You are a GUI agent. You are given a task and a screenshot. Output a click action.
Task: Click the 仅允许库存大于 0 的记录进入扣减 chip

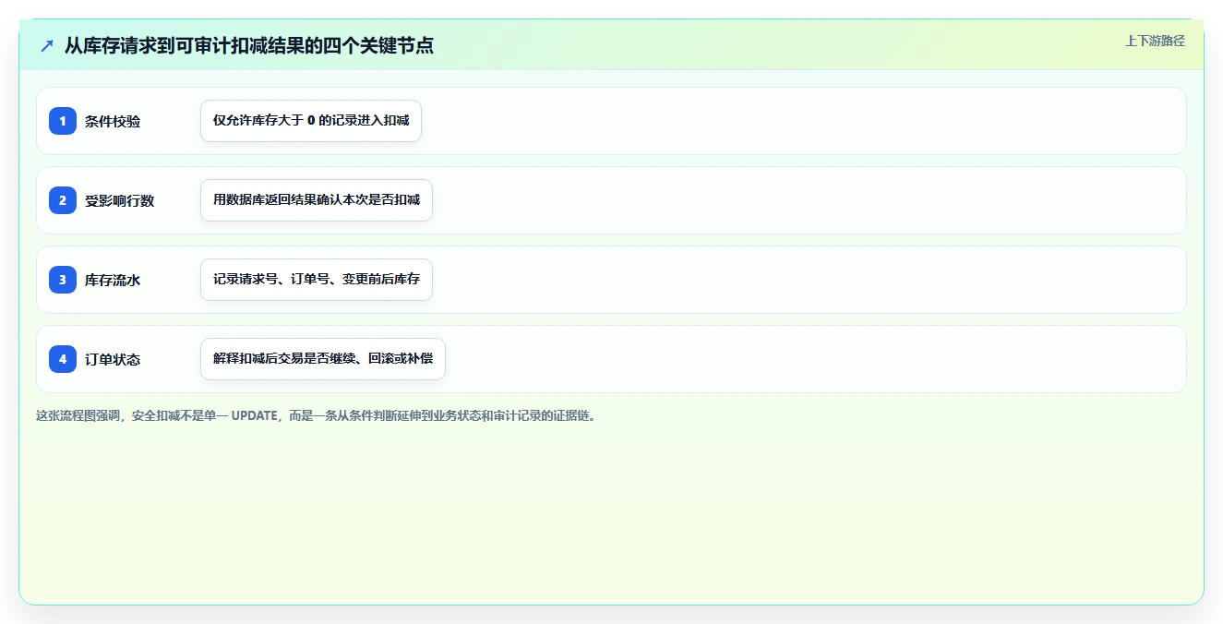311,121
